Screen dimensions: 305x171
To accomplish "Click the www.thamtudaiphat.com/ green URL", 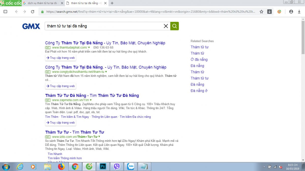I will point(70,47).
